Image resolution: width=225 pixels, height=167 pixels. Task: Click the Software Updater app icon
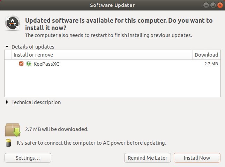tap(13, 23)
